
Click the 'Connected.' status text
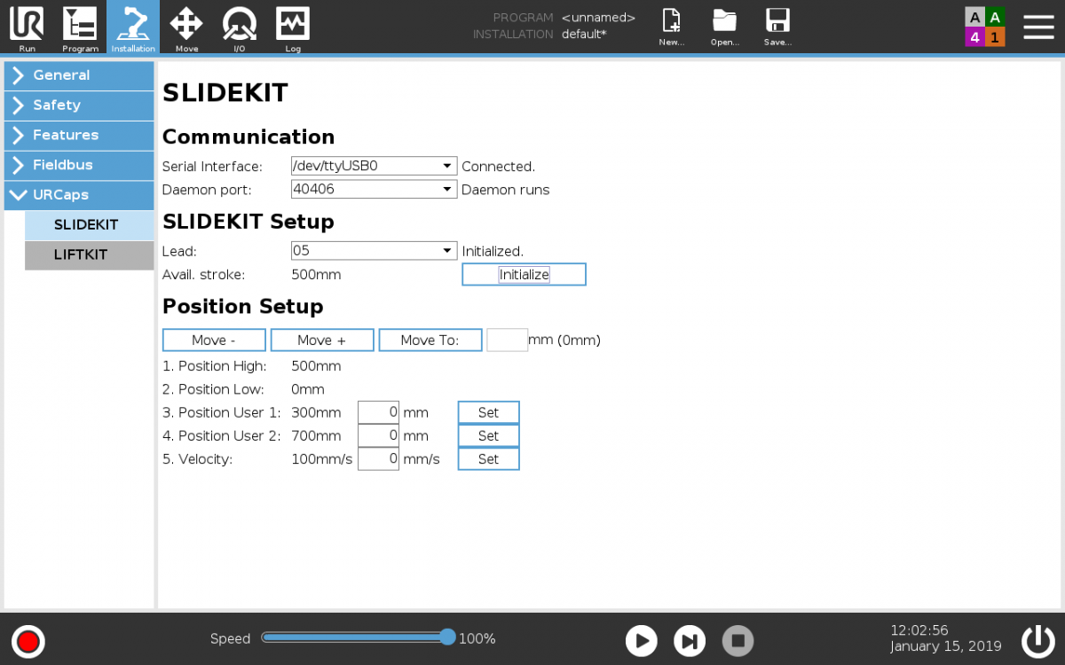tap(499, 167)
